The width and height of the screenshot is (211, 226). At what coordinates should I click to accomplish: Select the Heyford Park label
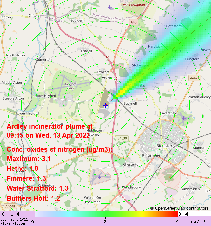point(71,86)
